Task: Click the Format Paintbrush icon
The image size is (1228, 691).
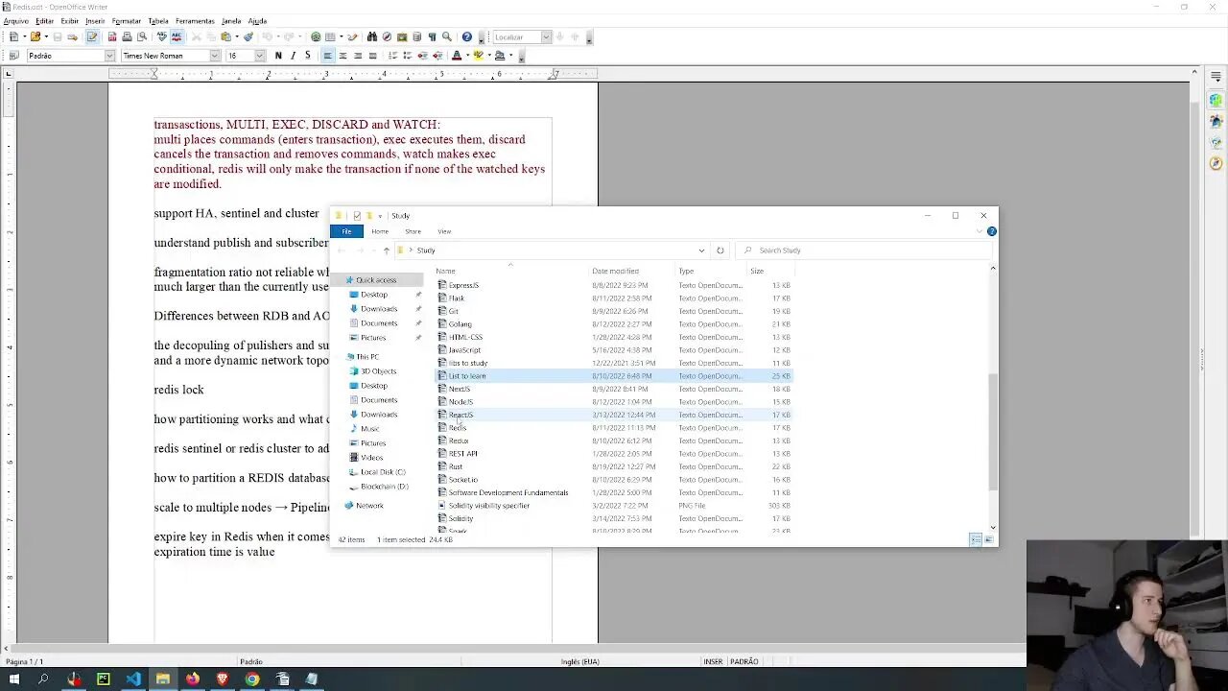Action: tap(248, 37)
